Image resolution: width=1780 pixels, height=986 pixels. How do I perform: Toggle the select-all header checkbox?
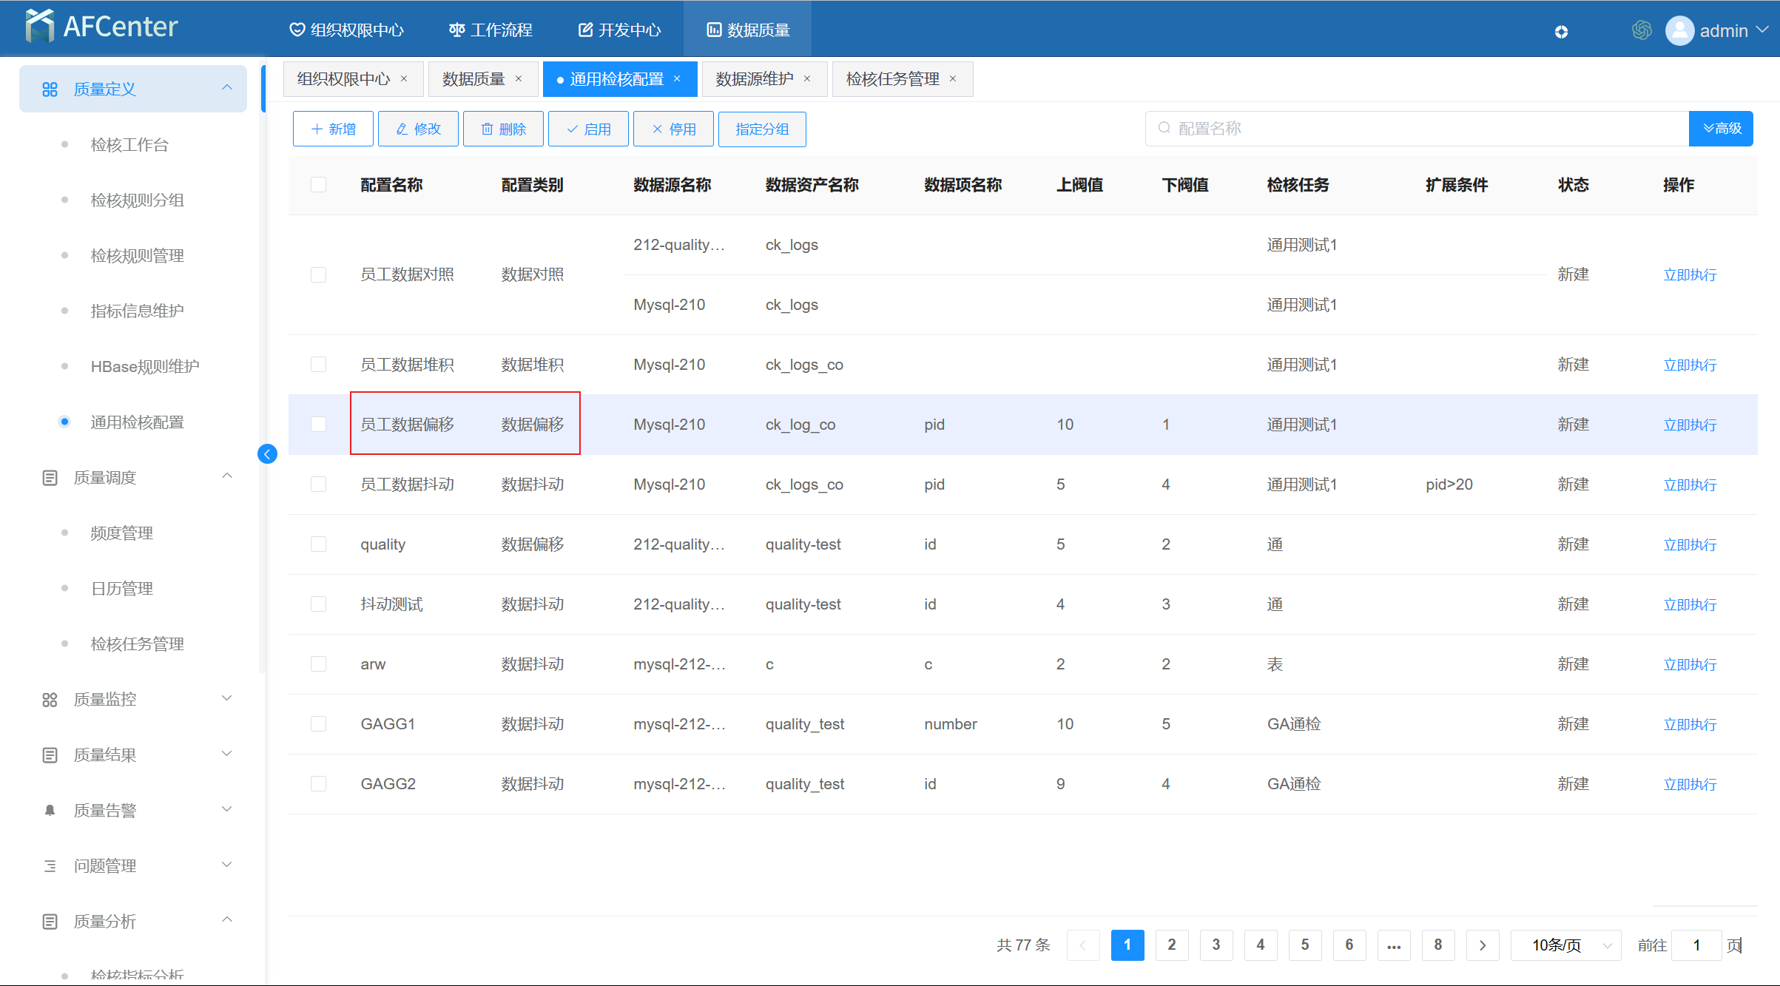tap(318, 185)
